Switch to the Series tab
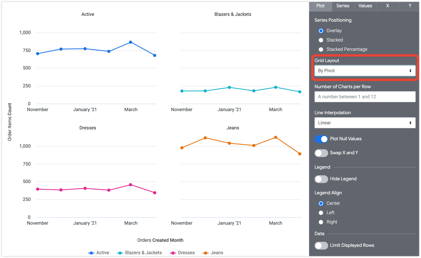Viewport: 421px width, 258px height. pyautogui.click(x=343, y=6)
